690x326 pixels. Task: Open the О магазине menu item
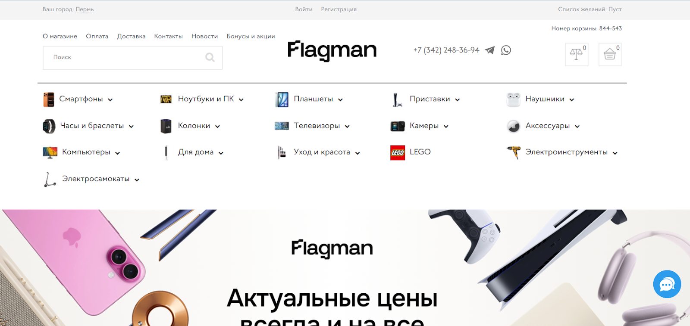60,36
